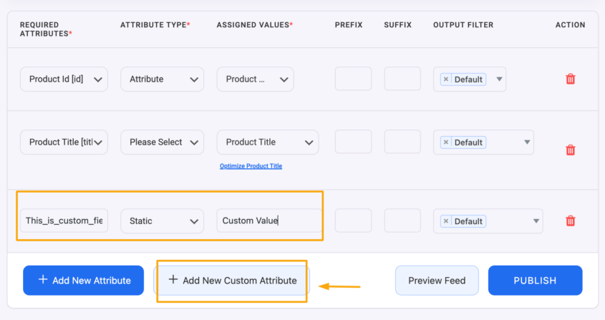Image resolution: width=605 pixels, height=320 pixels.
Task: Expand the 'Attribute' type dropdown in first row
Action: click(162, 79)
